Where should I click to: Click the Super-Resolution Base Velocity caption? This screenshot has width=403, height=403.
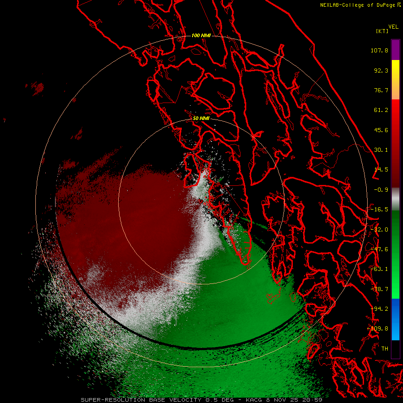(x=201, y=400)
